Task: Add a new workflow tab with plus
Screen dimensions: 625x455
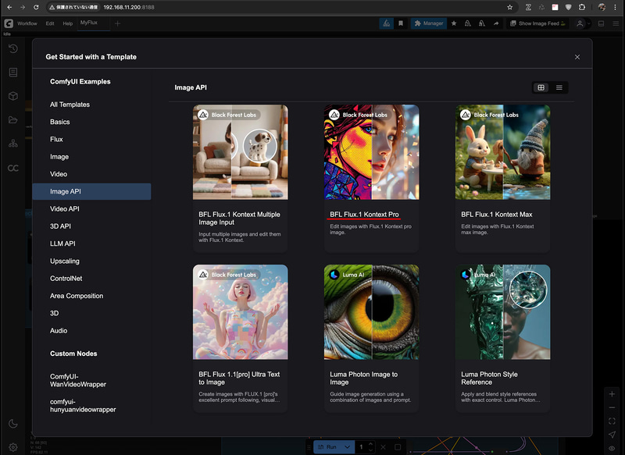Action: click(118, 23)
